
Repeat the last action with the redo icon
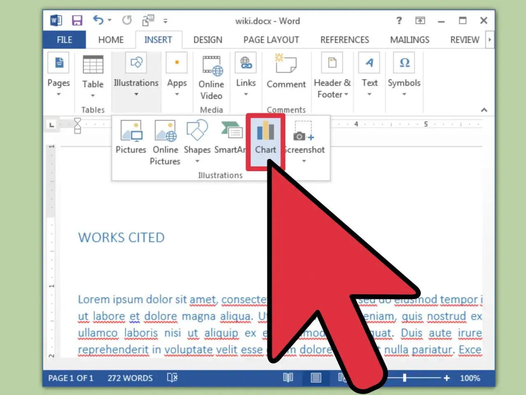[x=127, y=20]
